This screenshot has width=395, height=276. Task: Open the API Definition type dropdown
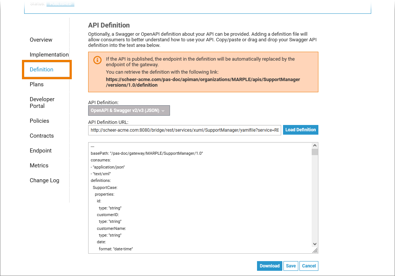tap(129, 110)
